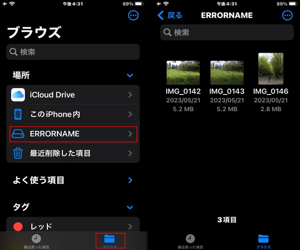
Task: Switch to 最近使った項目 tab on left screen
Action: click(36, 241)
